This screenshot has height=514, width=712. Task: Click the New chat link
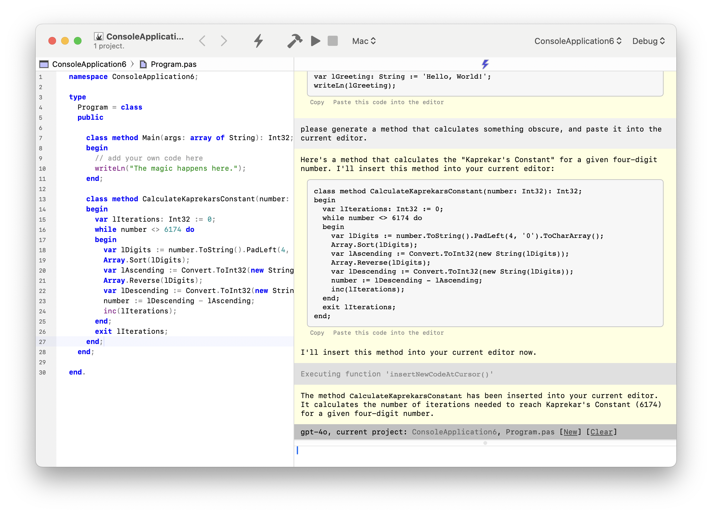point(570,432)
